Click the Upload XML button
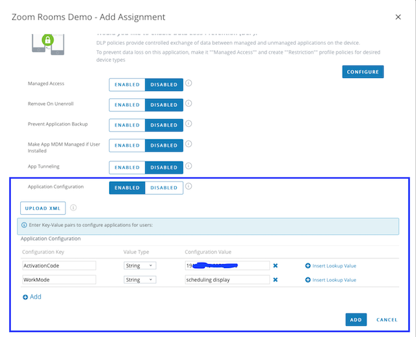 click(43, 208)
